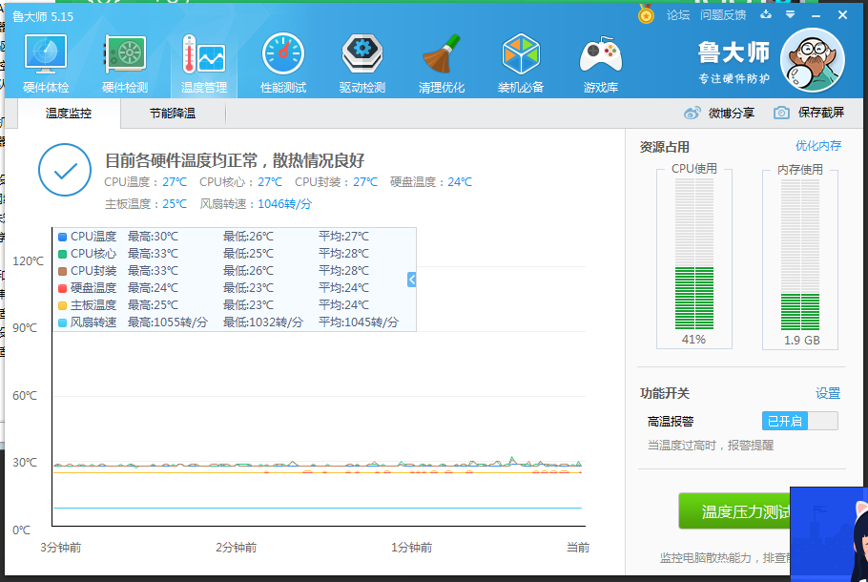Click the 主板温度 25℃ reading
The height and width of the screenshot is (582, 868).
[x=146, y=204]
